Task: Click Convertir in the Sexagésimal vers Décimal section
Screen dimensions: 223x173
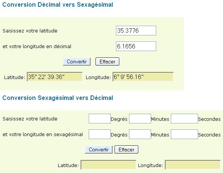Action: pyautogui.click(x=98, y=150)
